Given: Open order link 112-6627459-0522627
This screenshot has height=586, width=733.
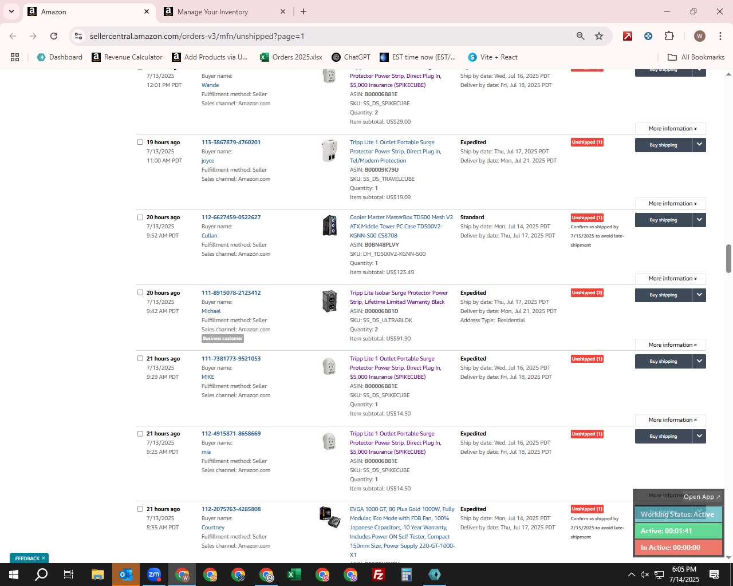Looking at the screenshot, I should pos(231,217).
